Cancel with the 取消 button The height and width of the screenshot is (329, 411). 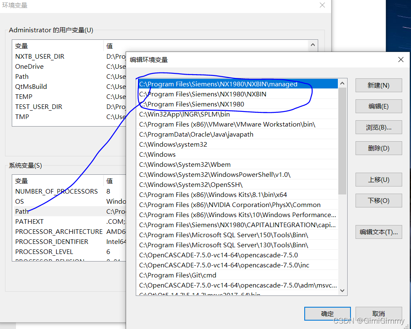(379, 313)
